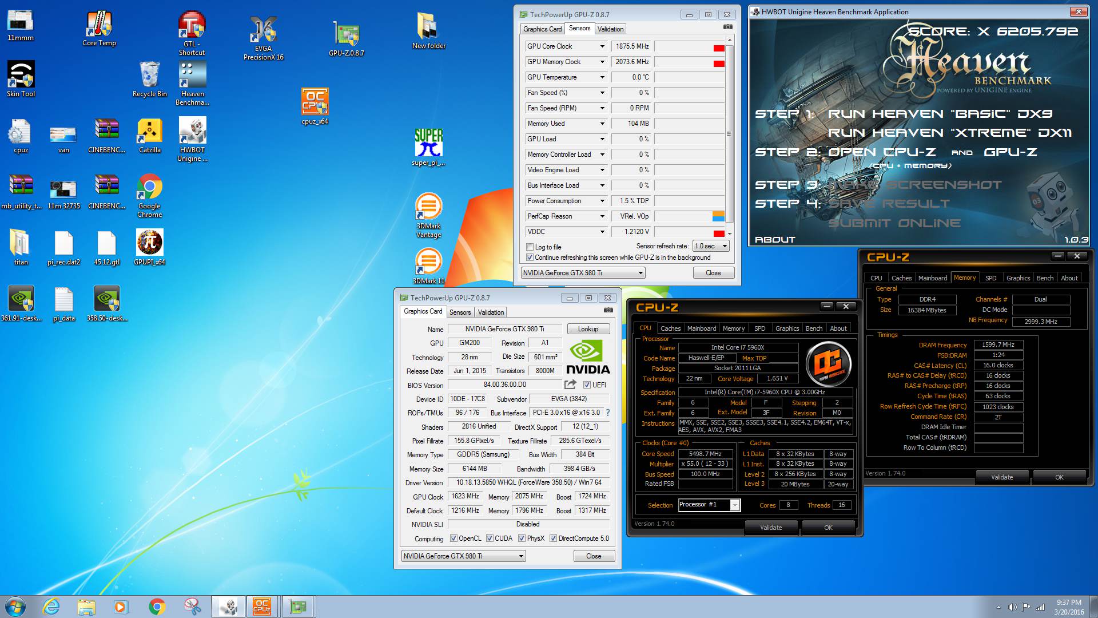Expand the Power Consumption sensor dropdown
This screenshot has width=1098, height=618.
602,201
